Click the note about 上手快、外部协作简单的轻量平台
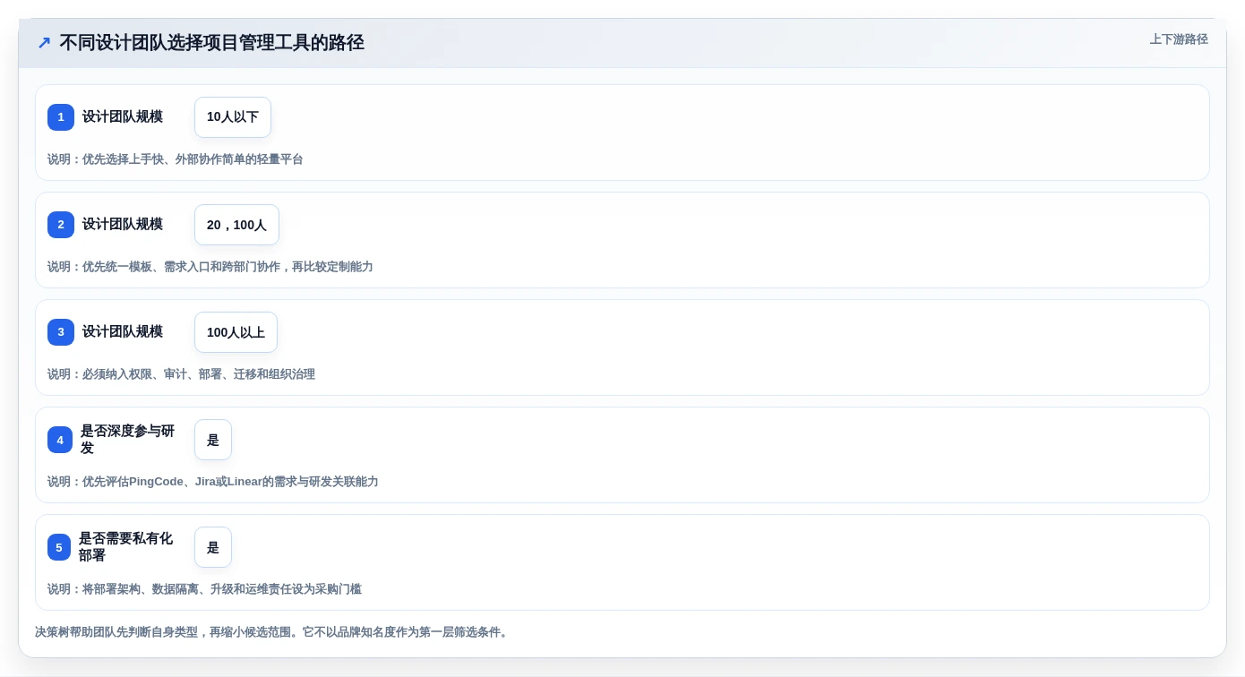The width and height of the screenshot is (1245, 677). [x=176, y=159]
